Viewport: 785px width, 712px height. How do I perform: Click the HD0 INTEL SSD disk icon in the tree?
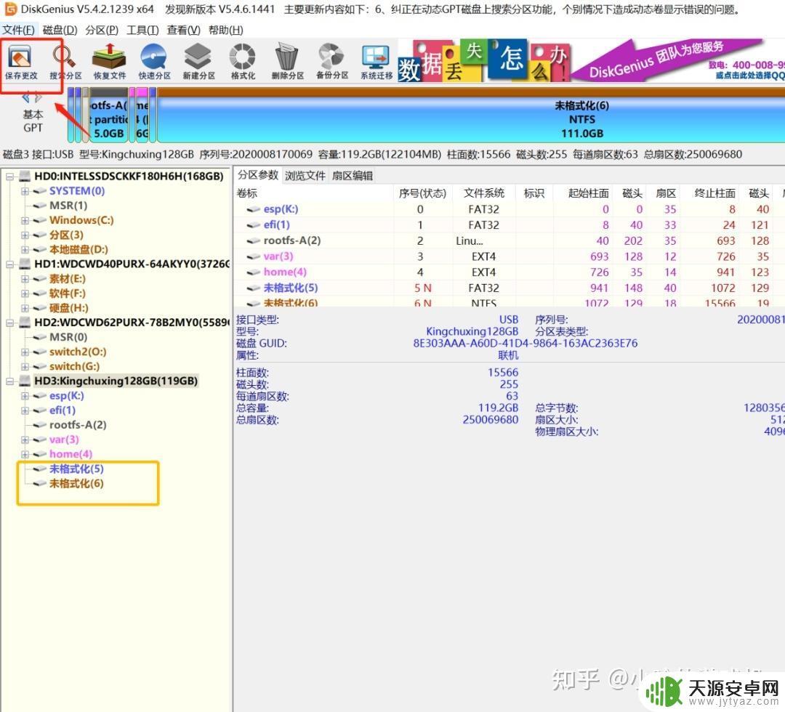25,176
